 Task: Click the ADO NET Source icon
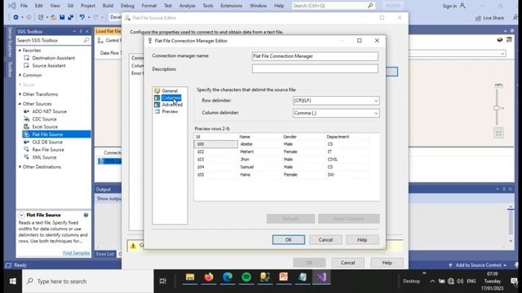27,112
